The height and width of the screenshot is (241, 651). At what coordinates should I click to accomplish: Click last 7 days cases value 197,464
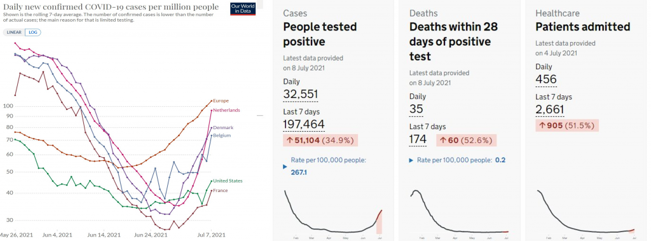pyautogui.click(x=303, y=124)
